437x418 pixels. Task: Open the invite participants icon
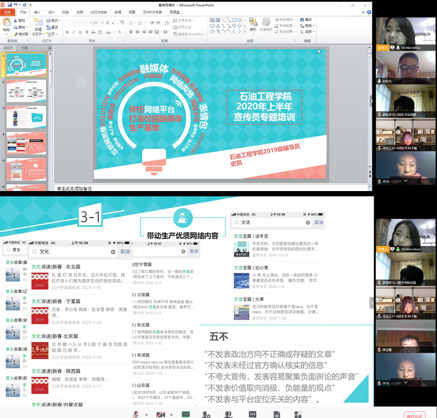coord(206,414)
